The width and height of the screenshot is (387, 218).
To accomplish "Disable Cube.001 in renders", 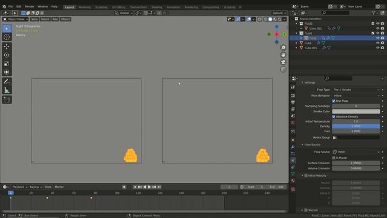I will pyautogui.click(x=383, y=48).
